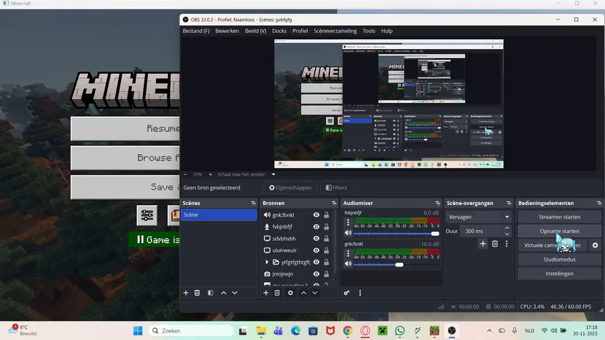Image resolution: width=605 pixels, height=340 pixels.
Task: Mute the gnkclbnkl audio channel
Action: coord(348,263)
